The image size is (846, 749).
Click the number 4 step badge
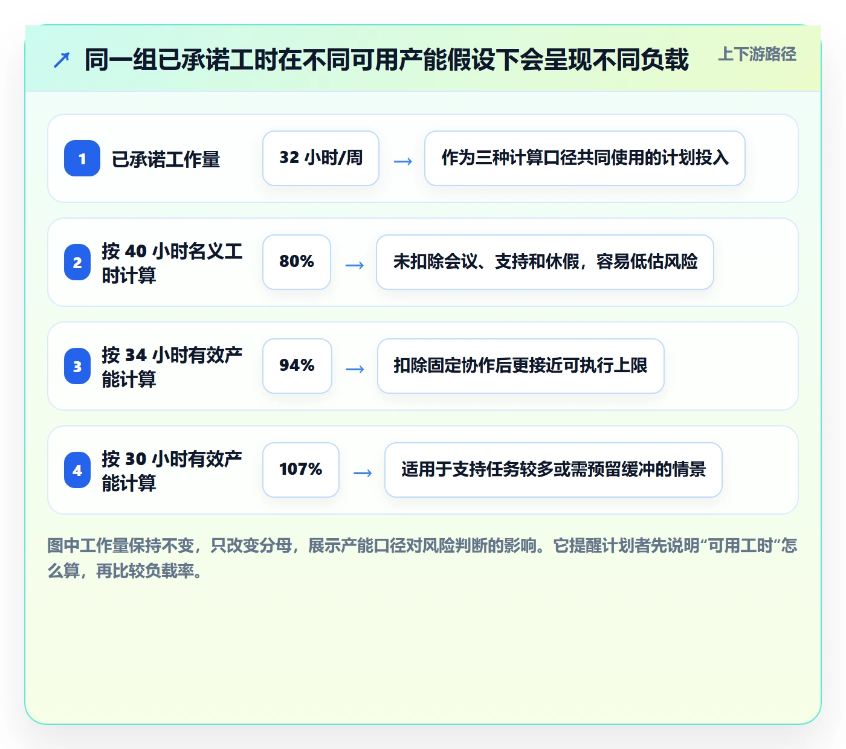[x=77, y=470]
